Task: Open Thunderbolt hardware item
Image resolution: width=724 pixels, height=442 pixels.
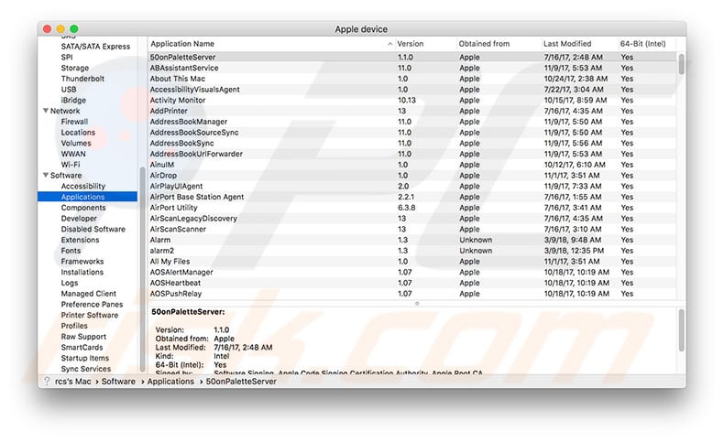Action: click(82, 79)
